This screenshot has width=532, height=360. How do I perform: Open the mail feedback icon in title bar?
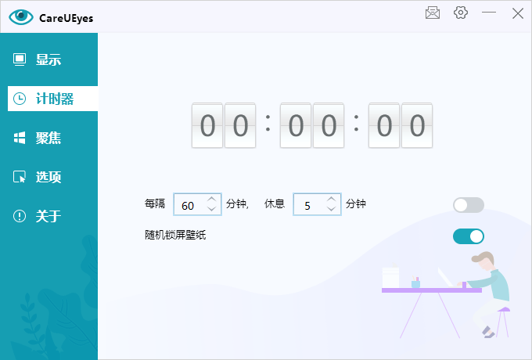point(432,13)
